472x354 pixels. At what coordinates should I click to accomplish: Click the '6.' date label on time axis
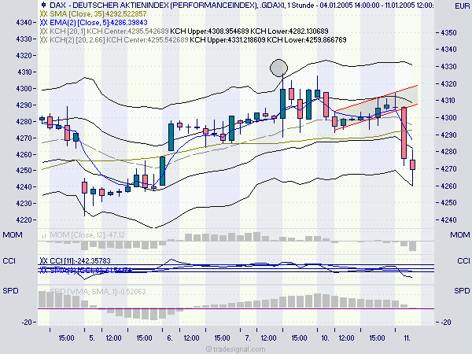[169, 338]
